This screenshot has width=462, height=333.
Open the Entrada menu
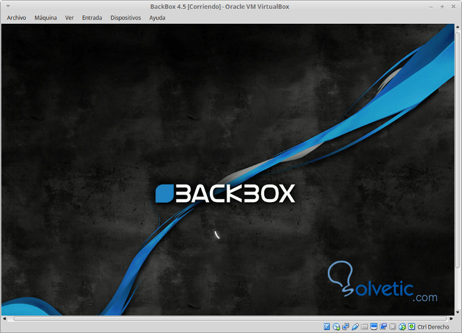92,17
